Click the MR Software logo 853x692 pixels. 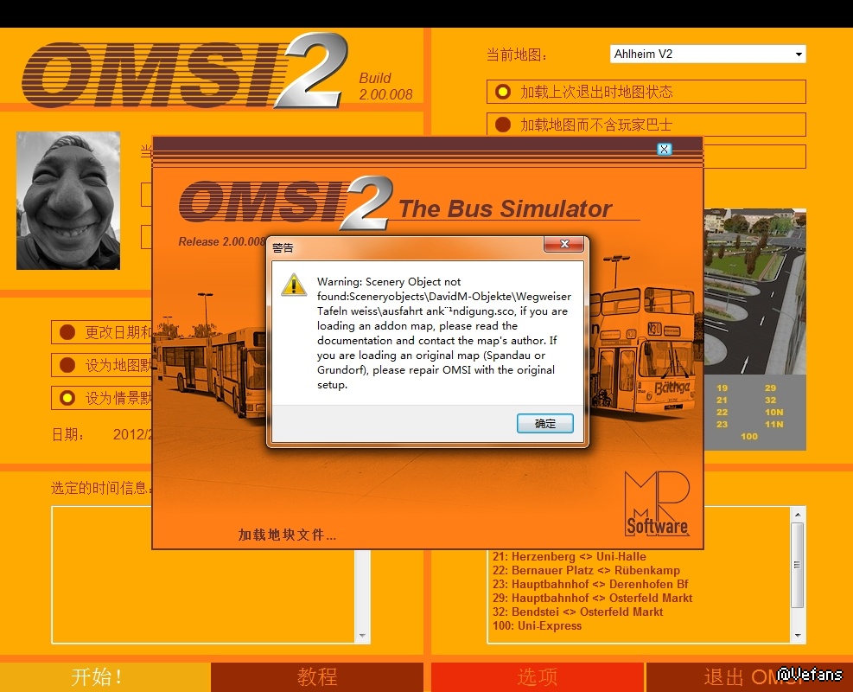click(x=657, y=503)
